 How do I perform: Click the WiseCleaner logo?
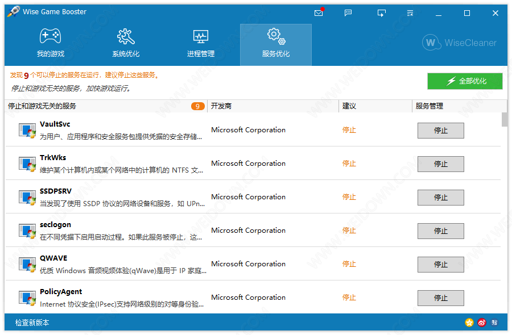tap(459, 43)
